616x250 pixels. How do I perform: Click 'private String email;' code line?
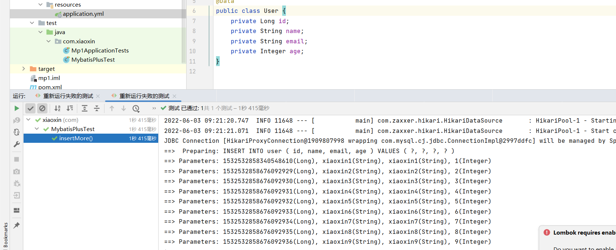[x=269, y=41]
